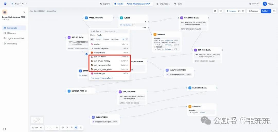This screenshot has width=278, height=132.
Task: Switch to the Tools tab
Action: point(99,35)
